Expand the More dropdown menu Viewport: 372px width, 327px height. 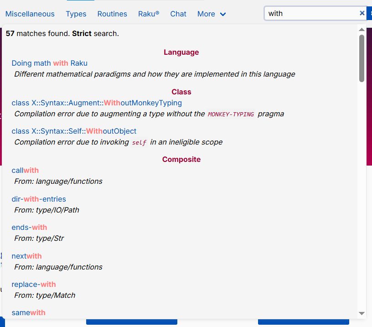[212, 14]
